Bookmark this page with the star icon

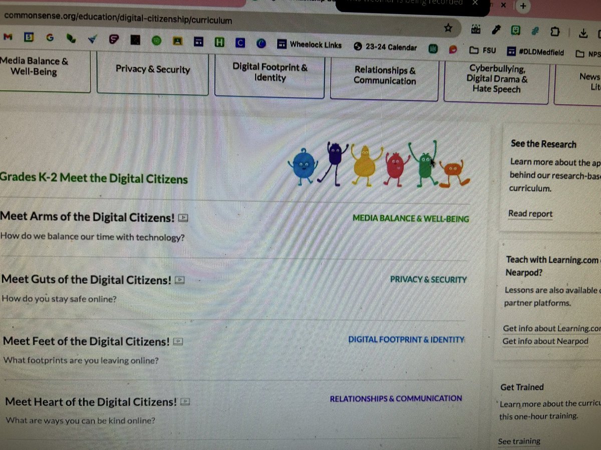click(449, 27)
